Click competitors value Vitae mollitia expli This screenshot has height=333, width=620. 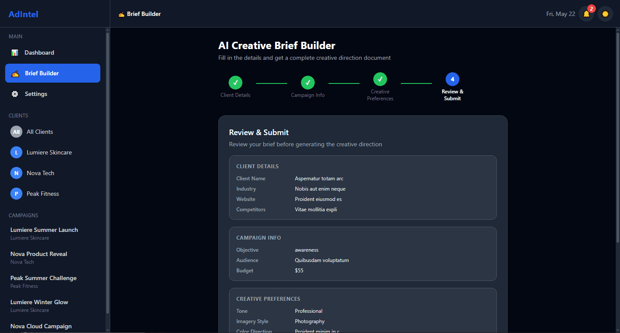pos(316,210)
